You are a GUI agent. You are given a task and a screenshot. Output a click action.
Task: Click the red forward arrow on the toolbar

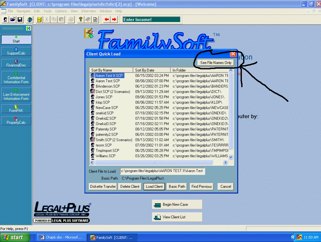114,19
